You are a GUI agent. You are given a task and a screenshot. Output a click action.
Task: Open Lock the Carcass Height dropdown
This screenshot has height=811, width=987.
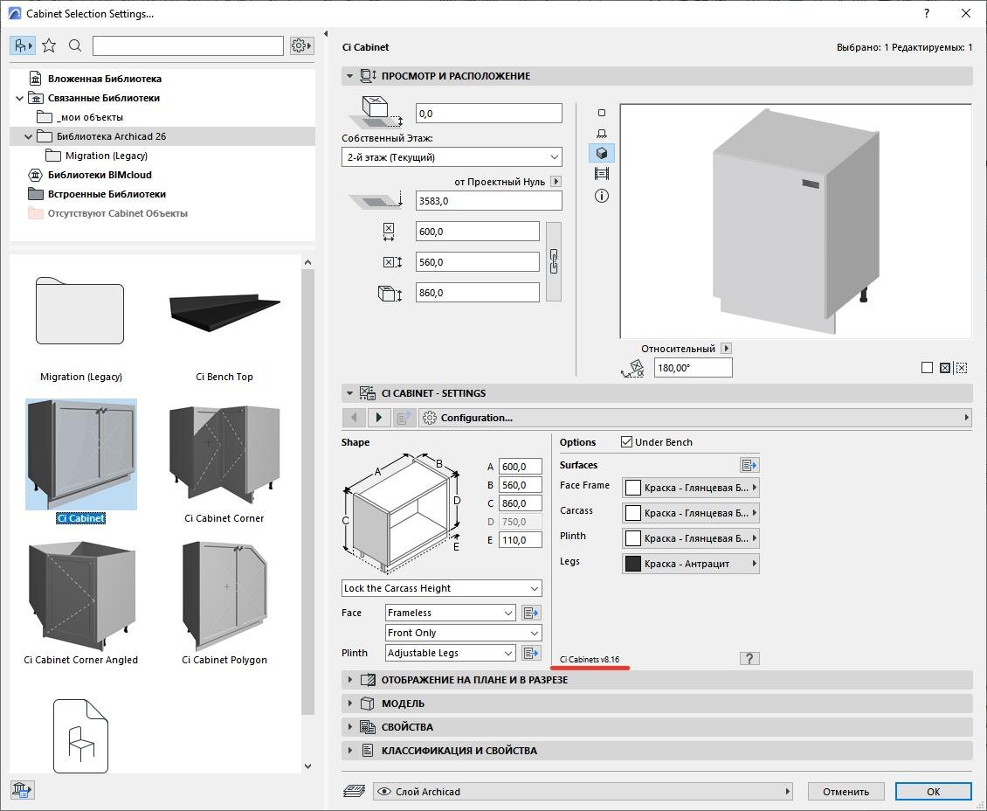pos(441,588)
